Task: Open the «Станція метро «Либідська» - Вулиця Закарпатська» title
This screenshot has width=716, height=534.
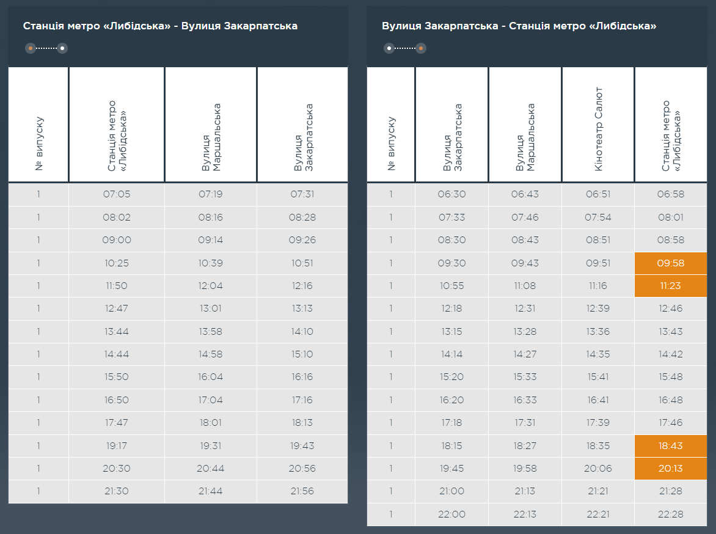Action: click(160, 26)
